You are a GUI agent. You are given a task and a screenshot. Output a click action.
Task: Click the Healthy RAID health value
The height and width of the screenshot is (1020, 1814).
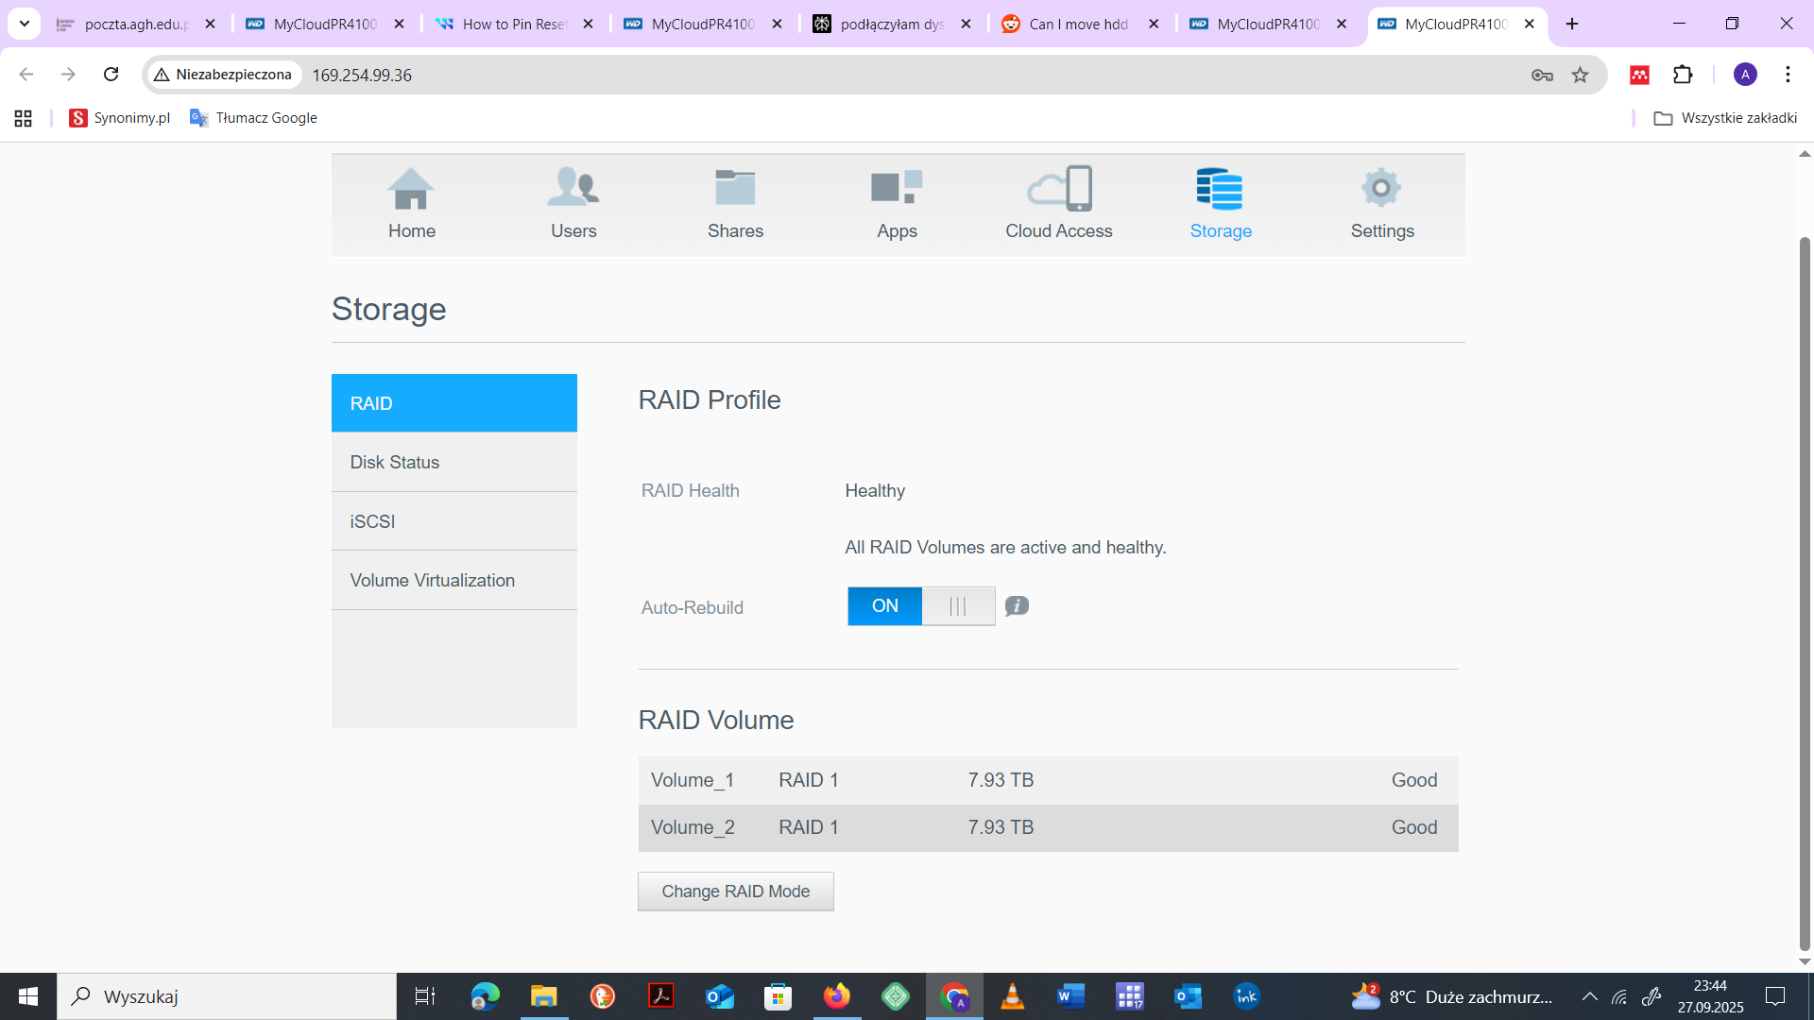tap(875, 491)
